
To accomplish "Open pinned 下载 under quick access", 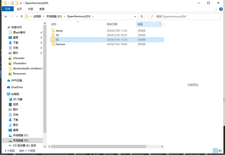I will (16, 43).
